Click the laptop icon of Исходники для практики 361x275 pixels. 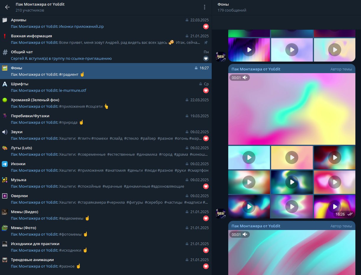5,244
